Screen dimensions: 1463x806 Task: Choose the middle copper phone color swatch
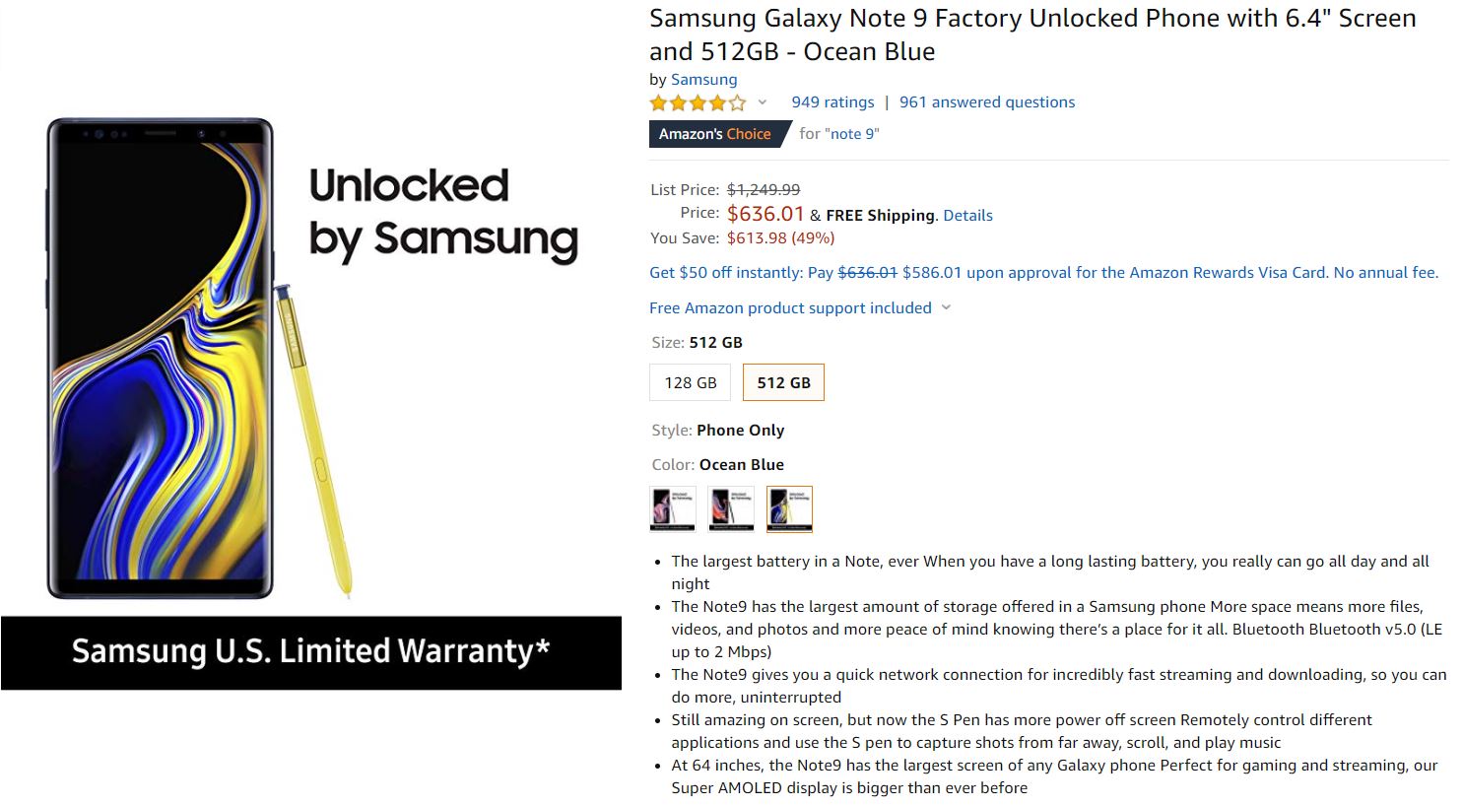[x=731, y=509]
